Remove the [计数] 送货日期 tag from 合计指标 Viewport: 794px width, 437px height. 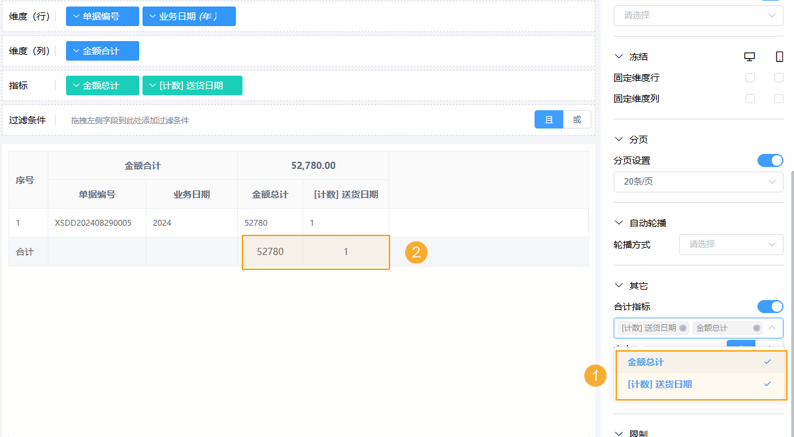pos(683,328)
